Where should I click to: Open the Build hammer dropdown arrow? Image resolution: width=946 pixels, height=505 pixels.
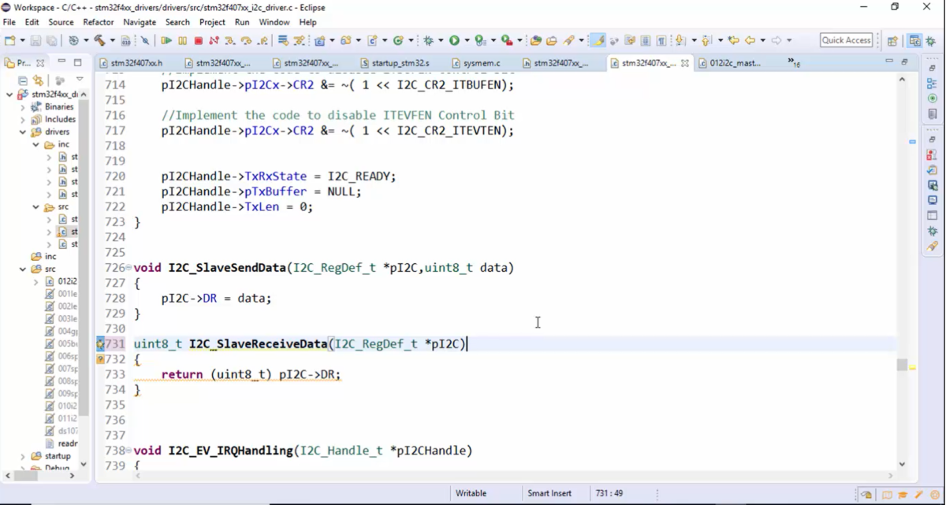(x=113, y=40)
